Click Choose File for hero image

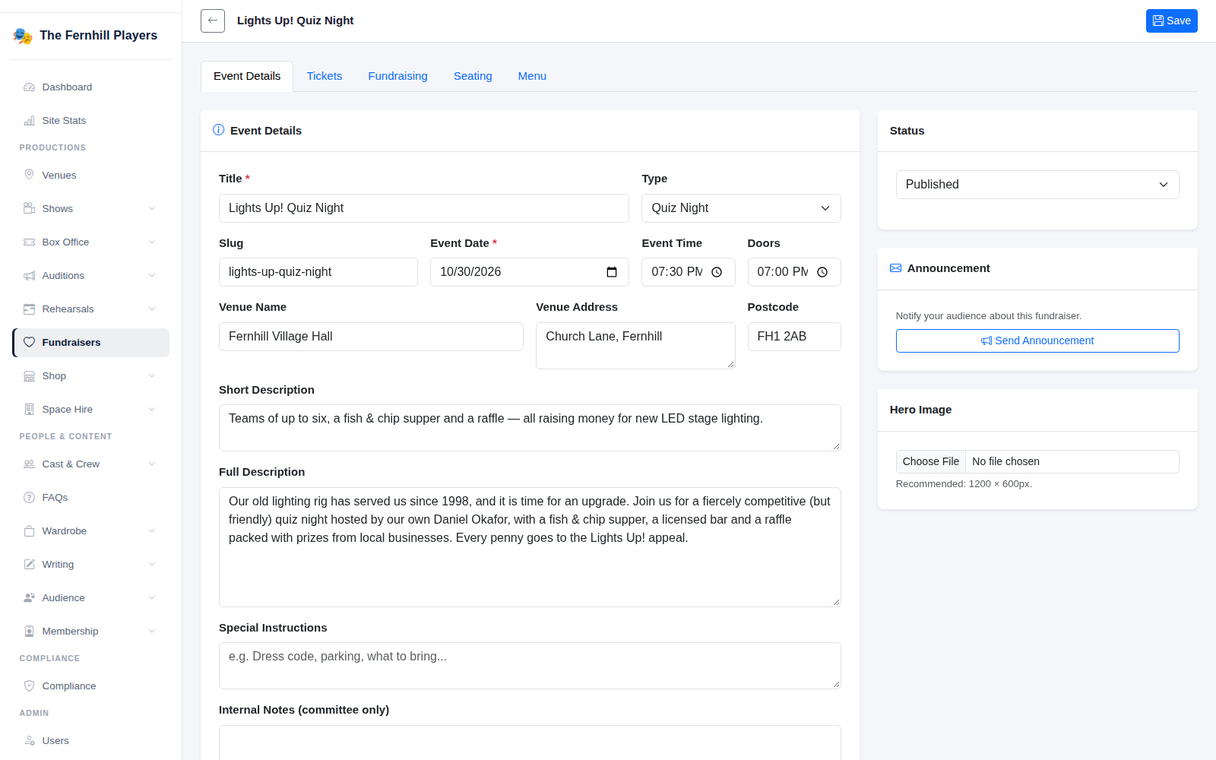[x=931, y=461]
